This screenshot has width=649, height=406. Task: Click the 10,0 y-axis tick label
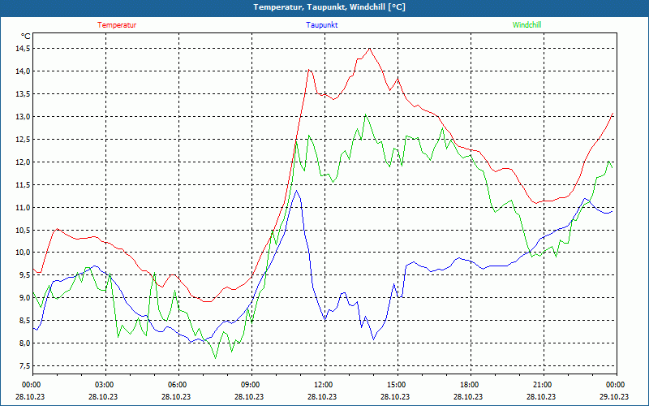click(21, 253)
